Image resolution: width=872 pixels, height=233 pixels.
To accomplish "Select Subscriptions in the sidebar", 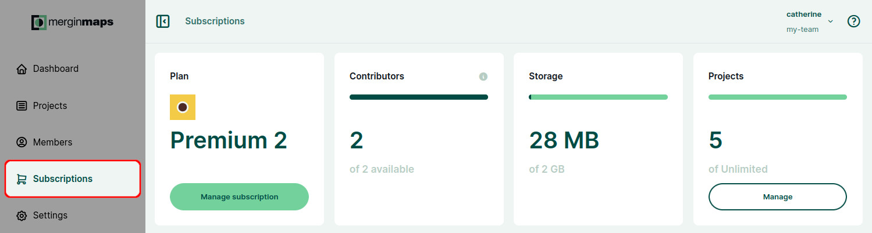I will pyautogui.click(x=73, y=179).
